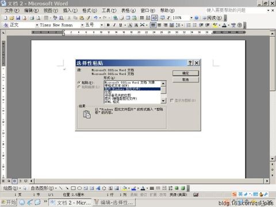Click the 确定 (OK) button in dialog
Image resolution: width=276 pixels, height=207 pixels.
(186, 73)
